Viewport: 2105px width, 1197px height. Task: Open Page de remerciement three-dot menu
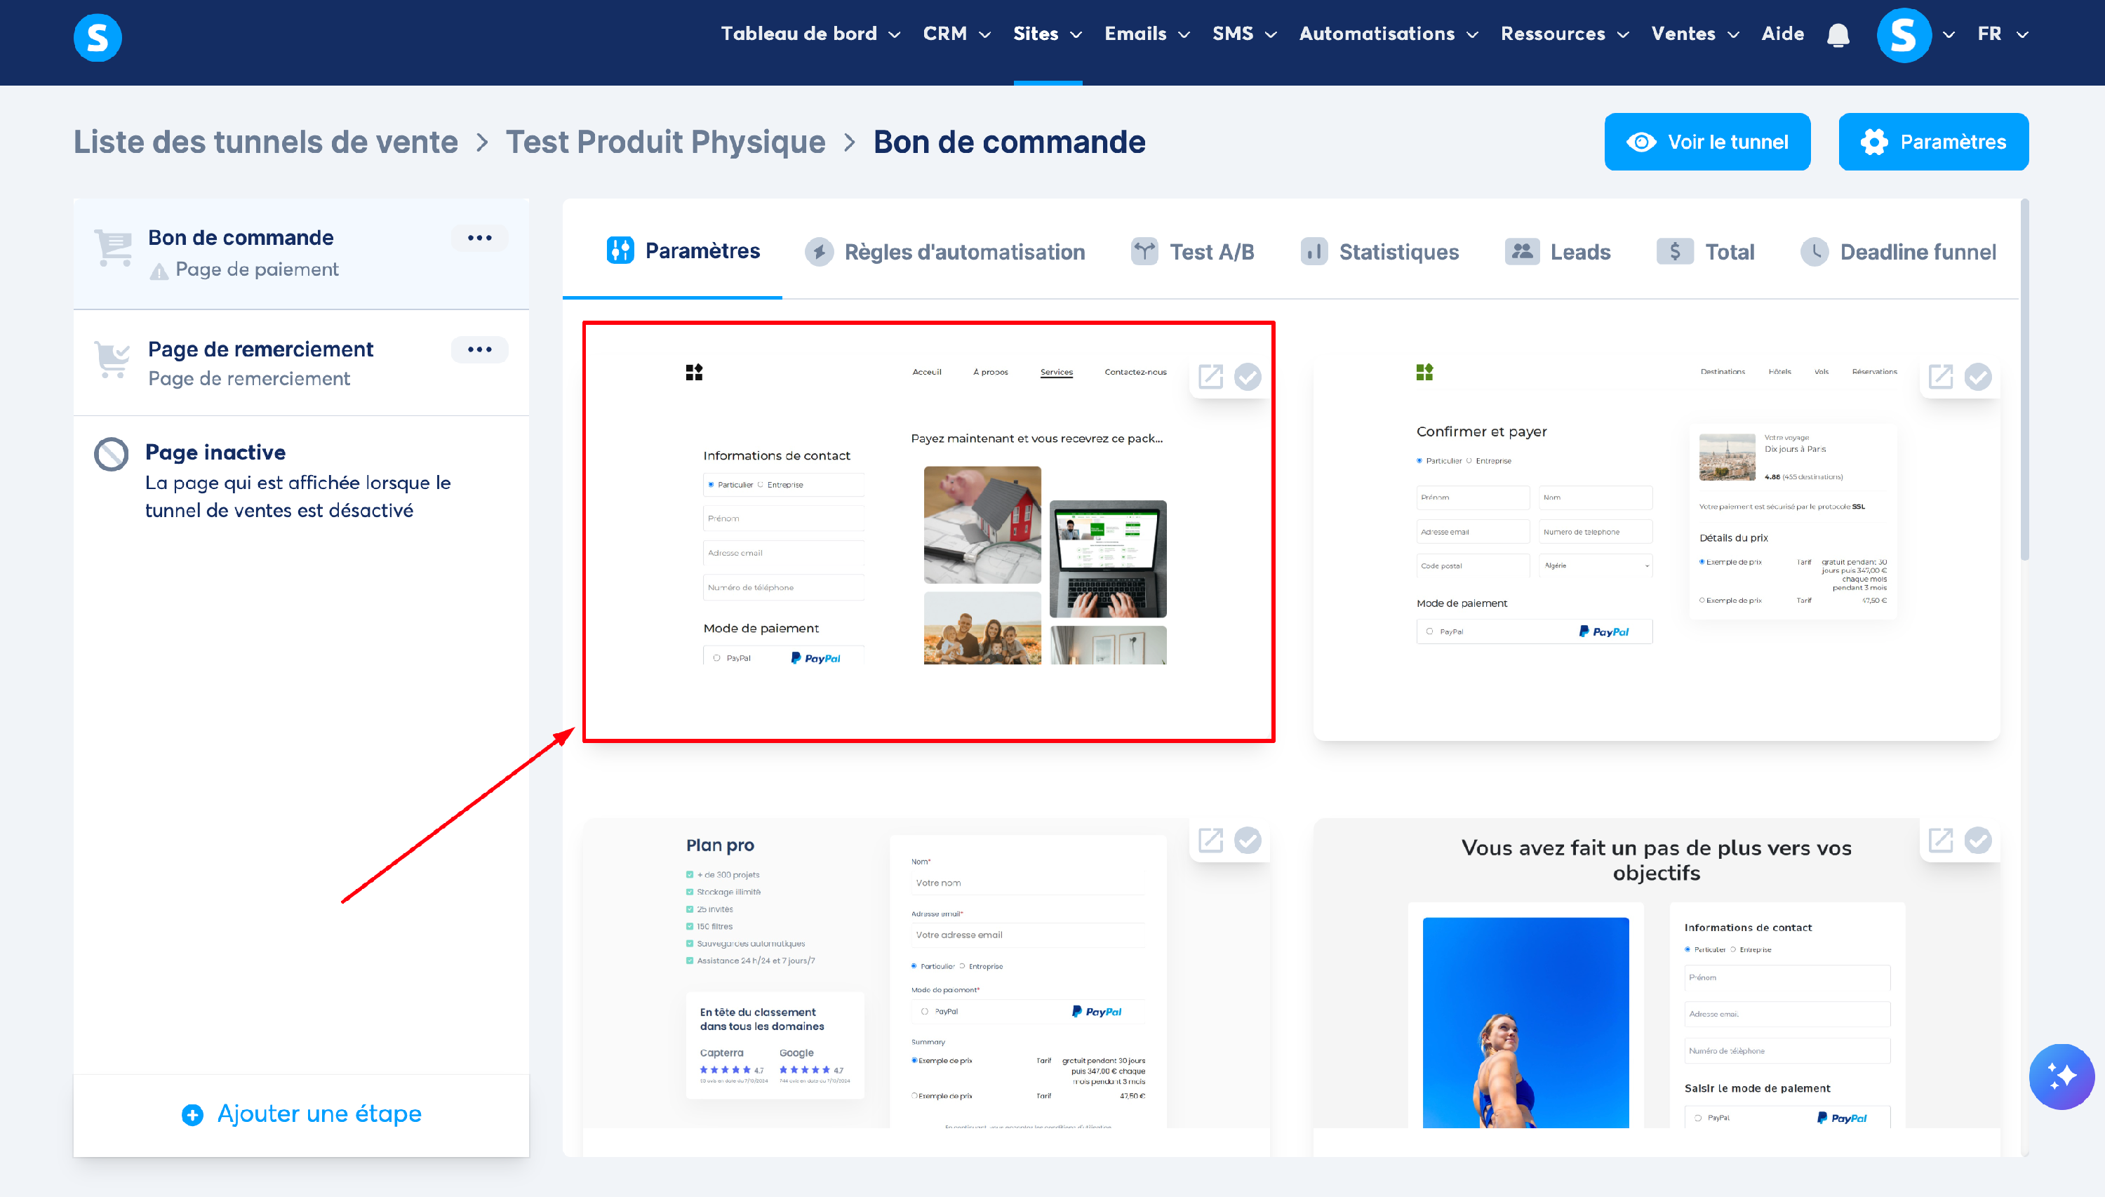pos(479,349)
